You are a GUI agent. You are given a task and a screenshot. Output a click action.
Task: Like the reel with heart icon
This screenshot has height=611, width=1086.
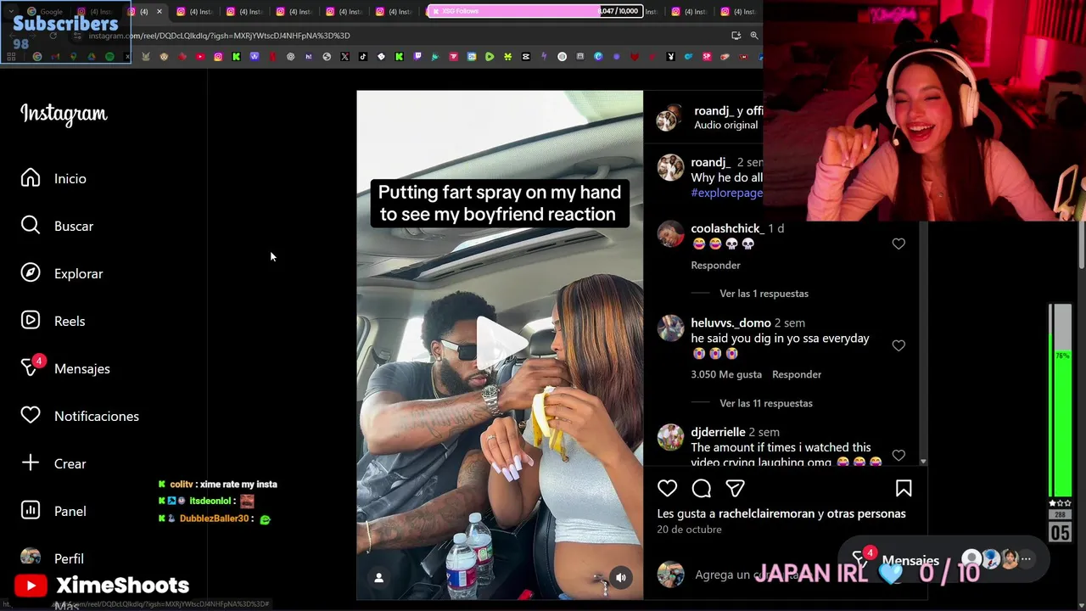tap(668, 488)
